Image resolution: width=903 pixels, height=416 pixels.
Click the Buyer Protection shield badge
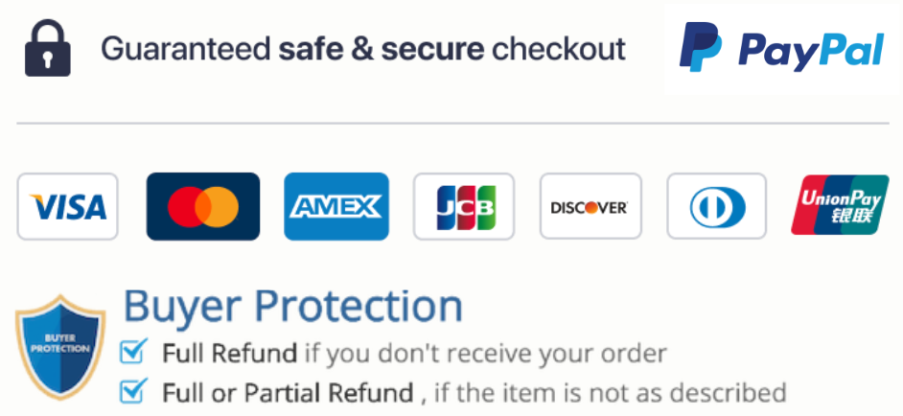59,347
